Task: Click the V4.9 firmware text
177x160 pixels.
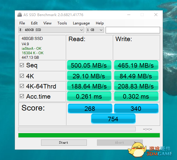Action: pyautogui.click(x=25, y=44)
